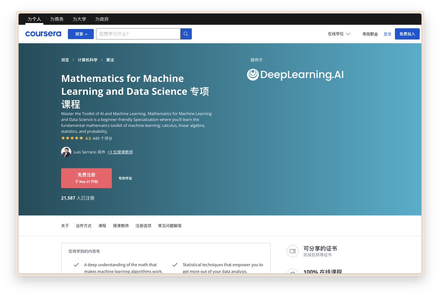Select the 为个人 top tab
This screenshot has height=297, width=440.
click(x=34, y=19)
